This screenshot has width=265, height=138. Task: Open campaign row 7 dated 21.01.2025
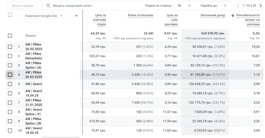[33, 103]
